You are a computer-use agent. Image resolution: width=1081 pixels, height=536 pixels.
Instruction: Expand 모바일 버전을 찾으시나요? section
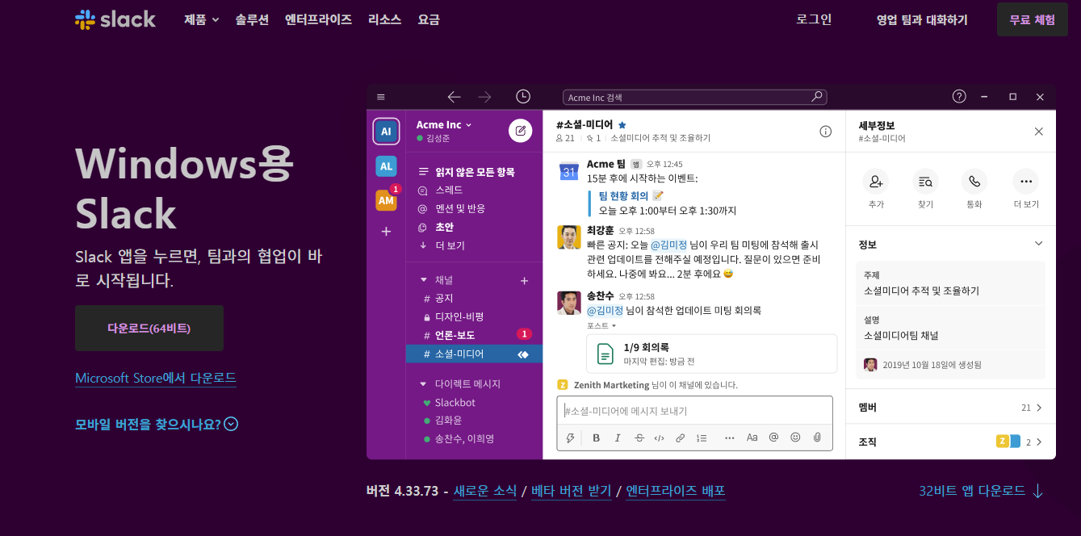[x=157, y=424]
